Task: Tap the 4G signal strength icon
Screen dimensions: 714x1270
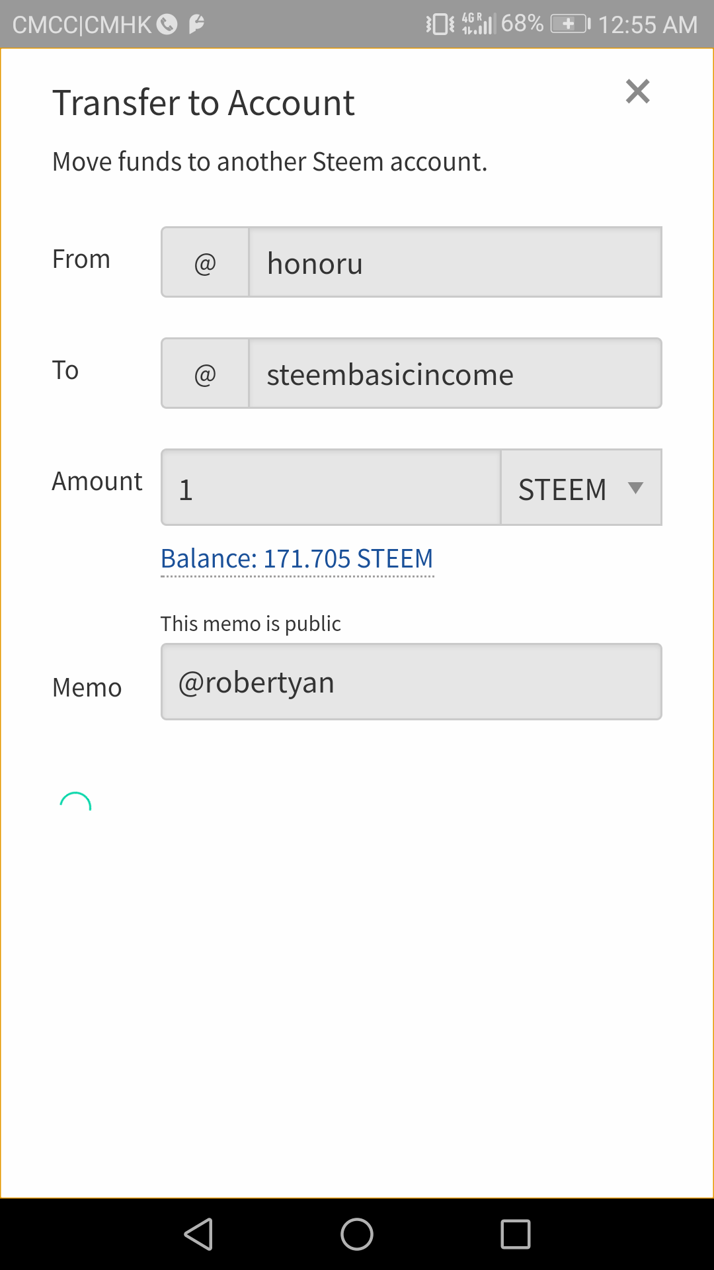Action: click(x=478, y=24)
